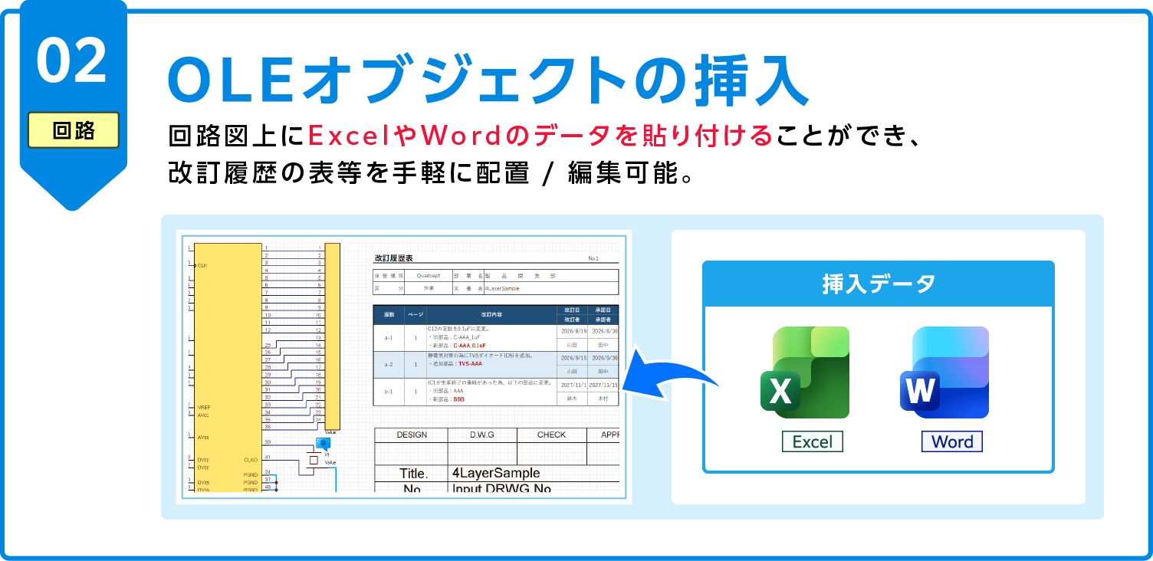Viewport: 1153px width, 561px height.
Task: Click the CLKO pin label
Action: [x=251, y=460]
